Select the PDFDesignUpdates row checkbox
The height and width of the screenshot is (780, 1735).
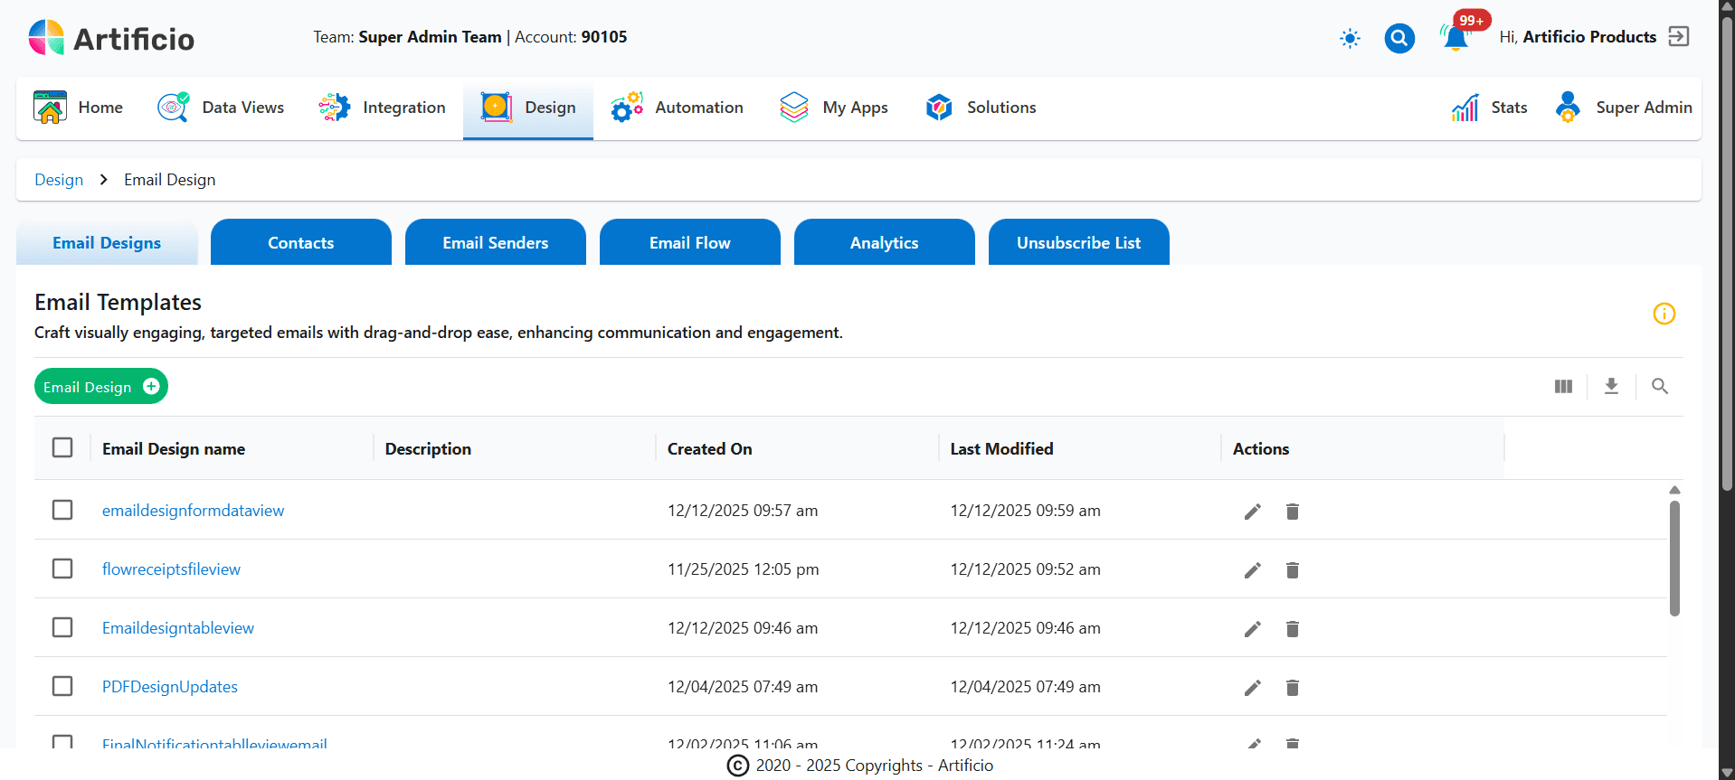tap(62, 686)
